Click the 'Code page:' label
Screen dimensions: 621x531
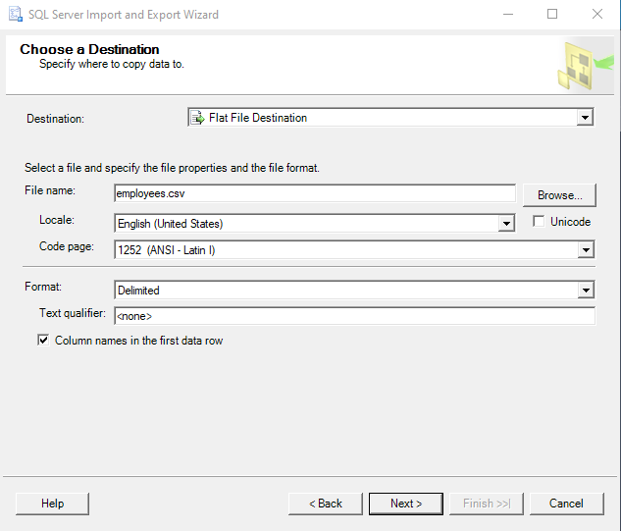[x=67, y=246]
